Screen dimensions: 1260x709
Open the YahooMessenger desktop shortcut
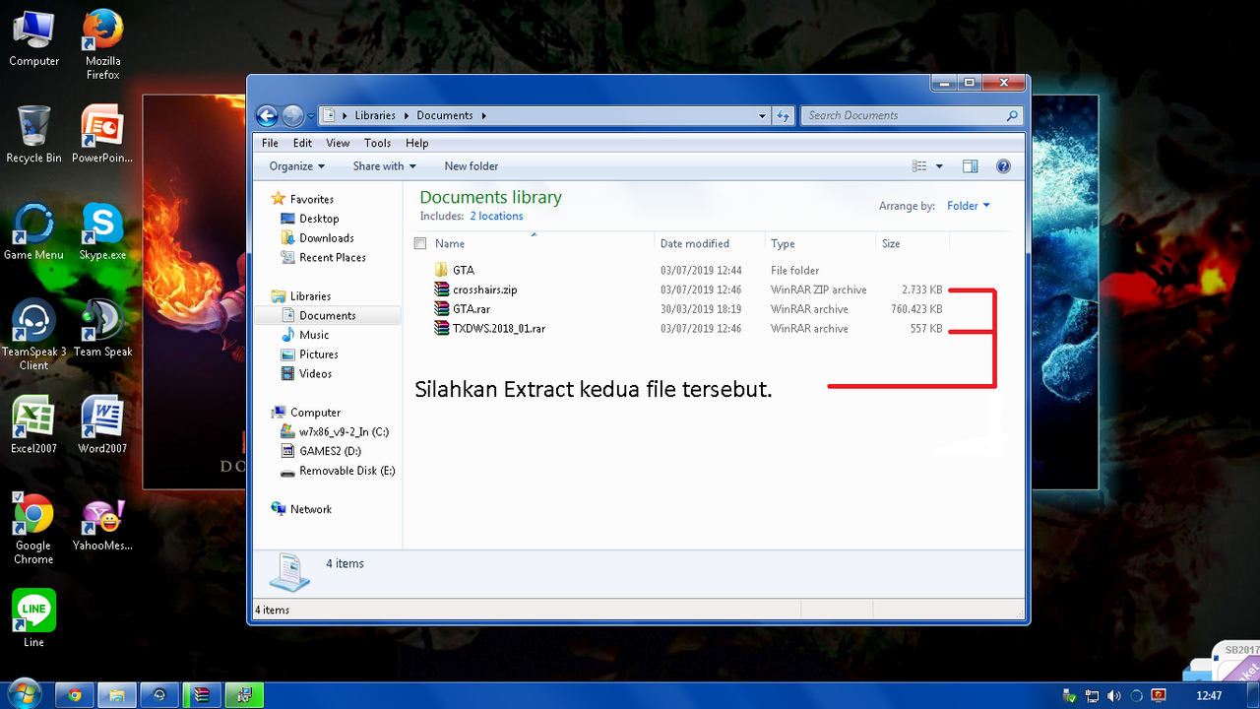102,525
